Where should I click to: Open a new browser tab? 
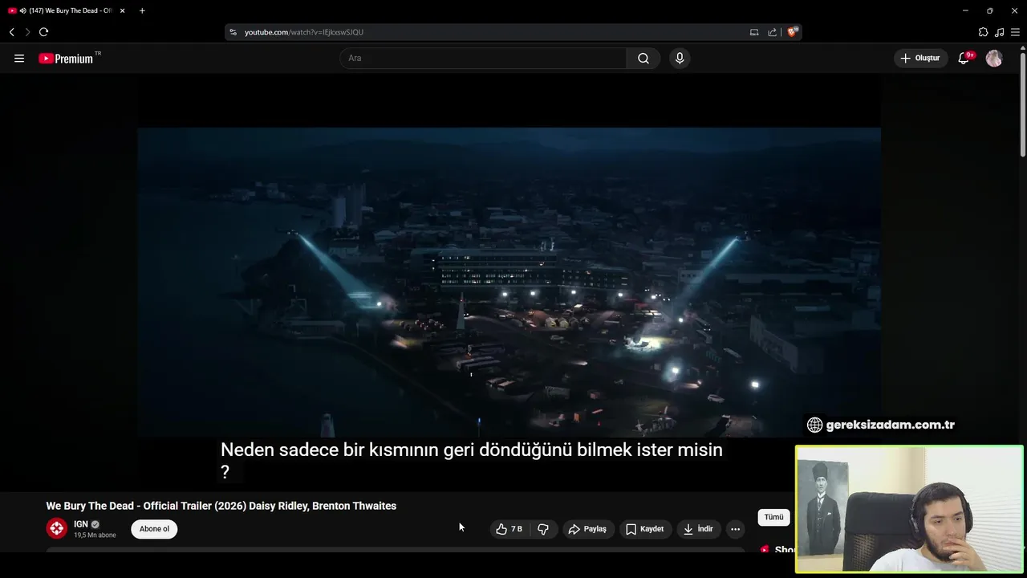click(142, 10)
